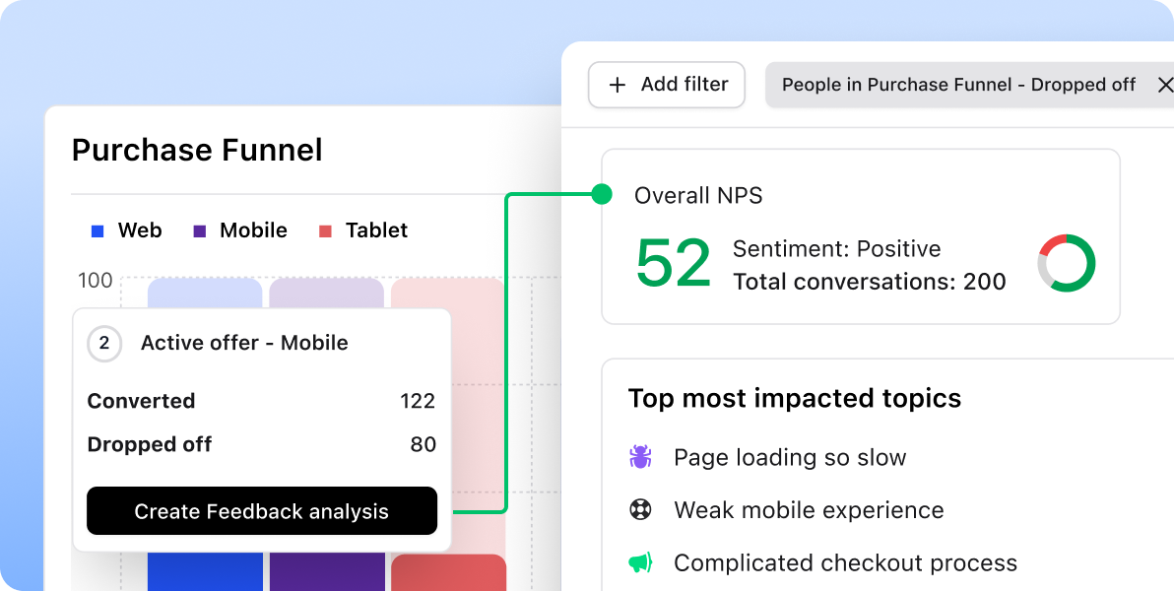Viewport: 1174px width, 591px height.
Task: Click Active offer - Mobile title
Action: (244, 343)
